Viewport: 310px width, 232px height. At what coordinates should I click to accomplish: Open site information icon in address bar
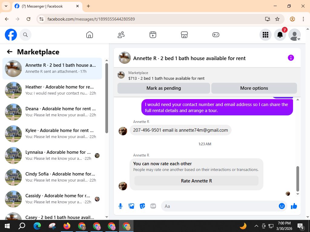coord(41,19)
